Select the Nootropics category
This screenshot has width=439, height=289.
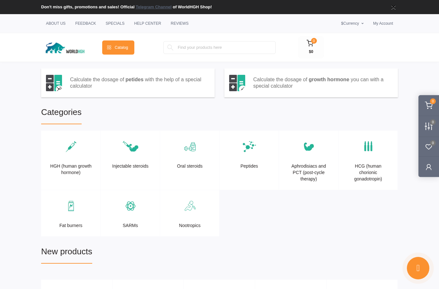pyautogui.click(x=190, y=213)
